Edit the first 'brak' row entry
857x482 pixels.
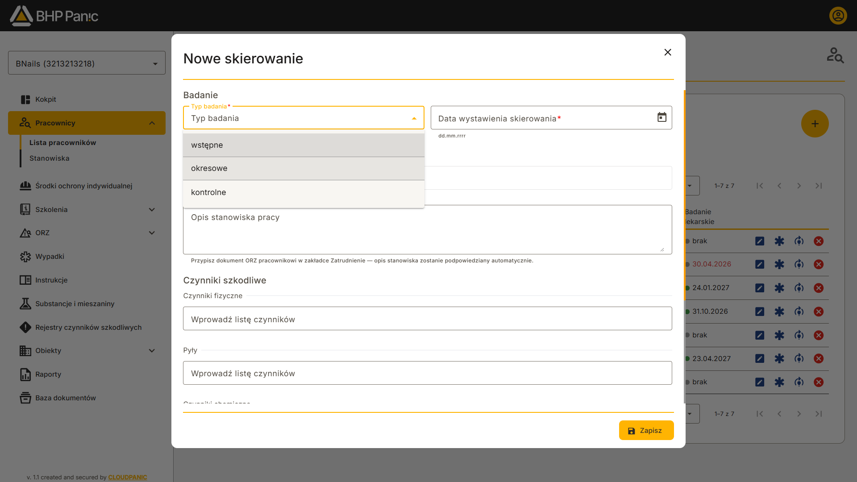pyautogui.click(x=759, y=241)
